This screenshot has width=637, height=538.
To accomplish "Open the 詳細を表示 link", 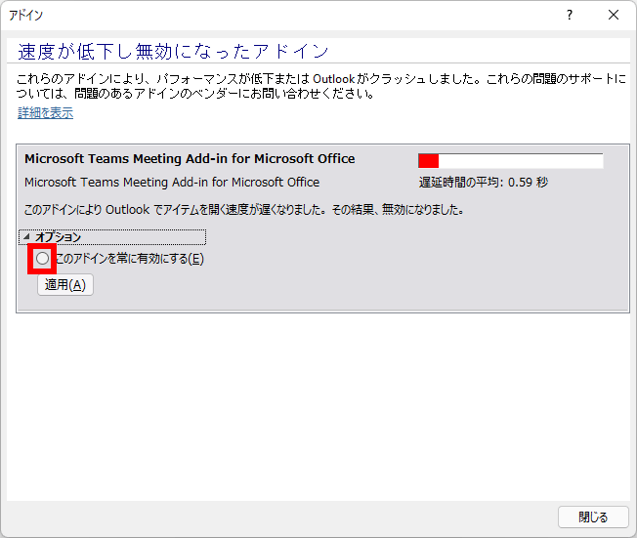I will click(46, 112).
